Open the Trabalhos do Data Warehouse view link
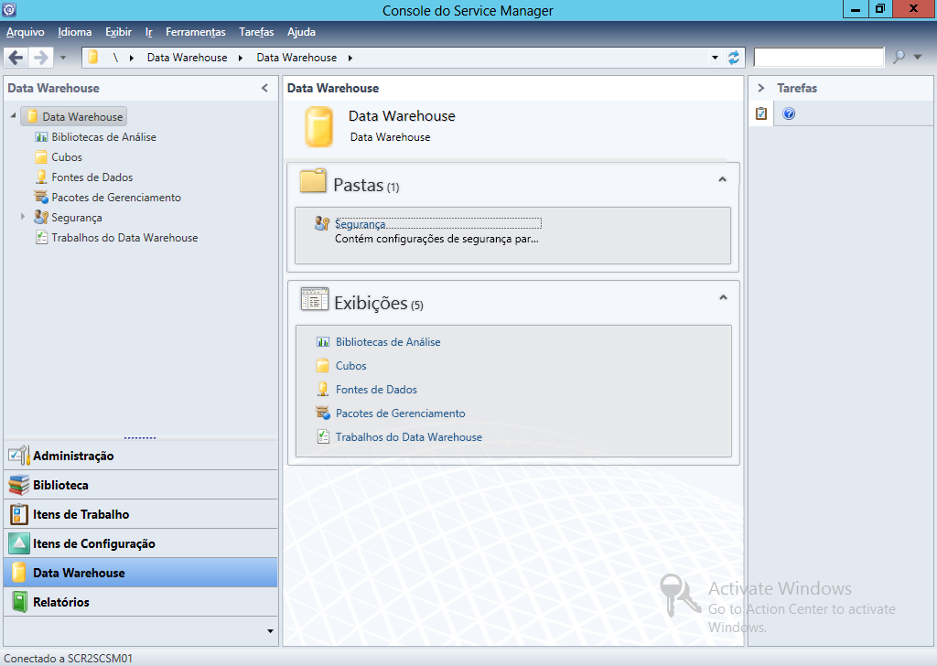 click(x=409, y=437)
